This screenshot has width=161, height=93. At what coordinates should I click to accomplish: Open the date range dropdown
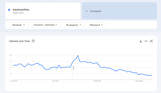coord(45,25)
